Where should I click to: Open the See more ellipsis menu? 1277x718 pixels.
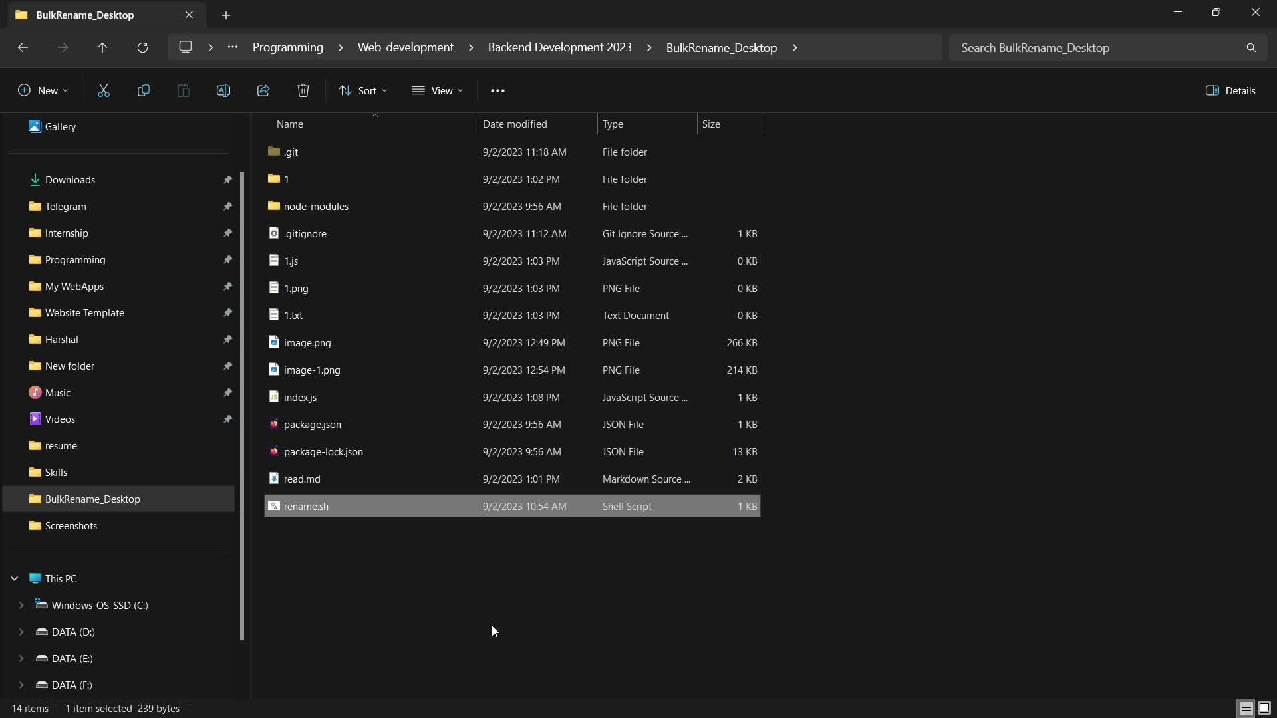pyautogui.click(x=497, y=90)
